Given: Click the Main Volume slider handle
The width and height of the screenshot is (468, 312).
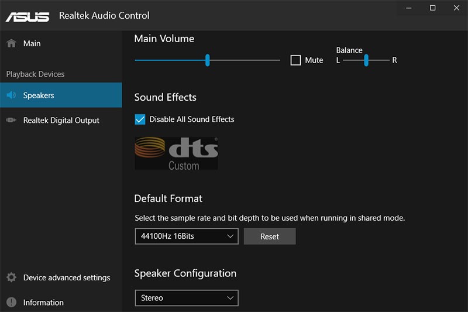Looking at the screenshot, I should point(208,60).
